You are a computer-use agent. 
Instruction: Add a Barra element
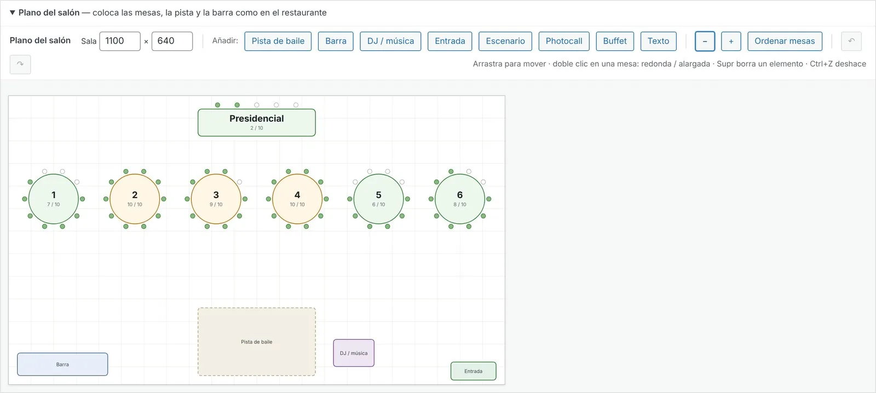coord(336,41)
